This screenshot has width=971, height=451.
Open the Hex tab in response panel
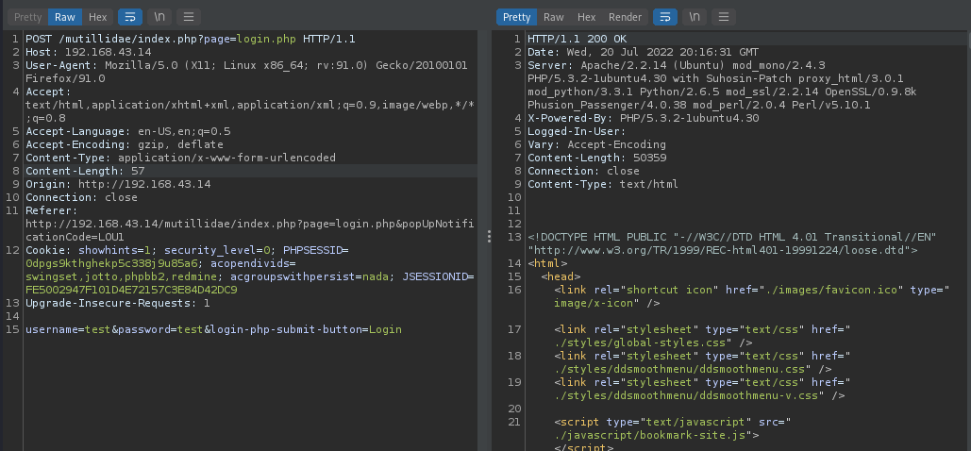coord(586,17)
